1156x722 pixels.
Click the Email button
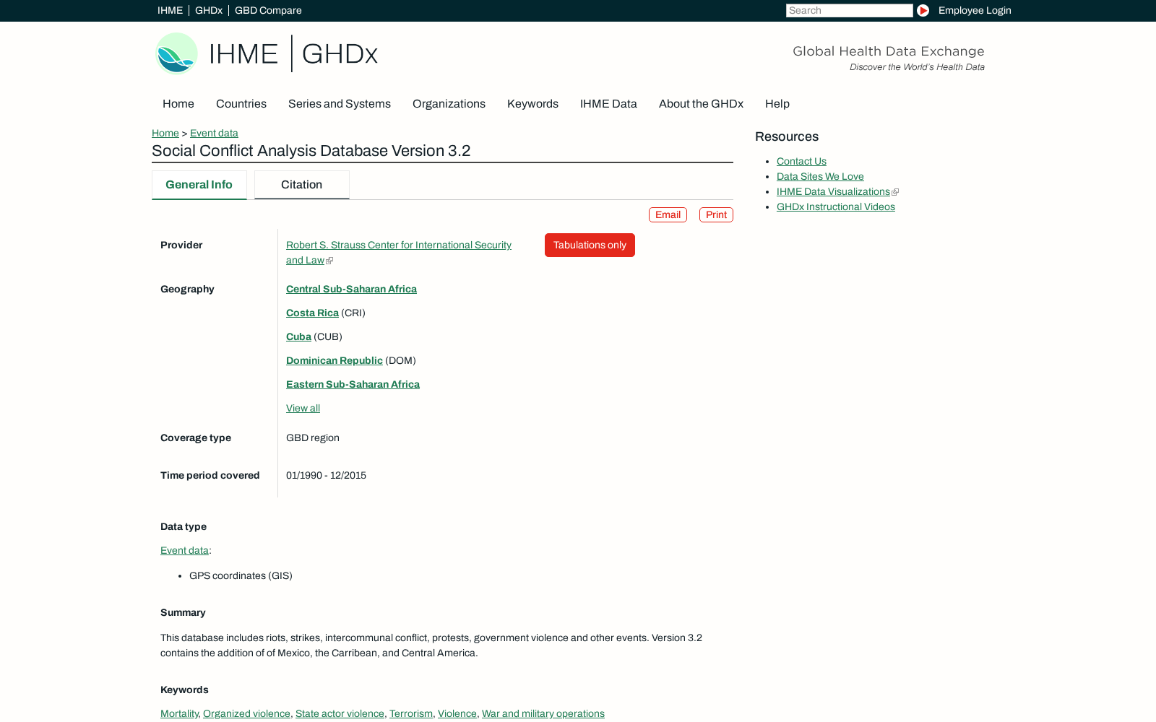coord(668,215)
